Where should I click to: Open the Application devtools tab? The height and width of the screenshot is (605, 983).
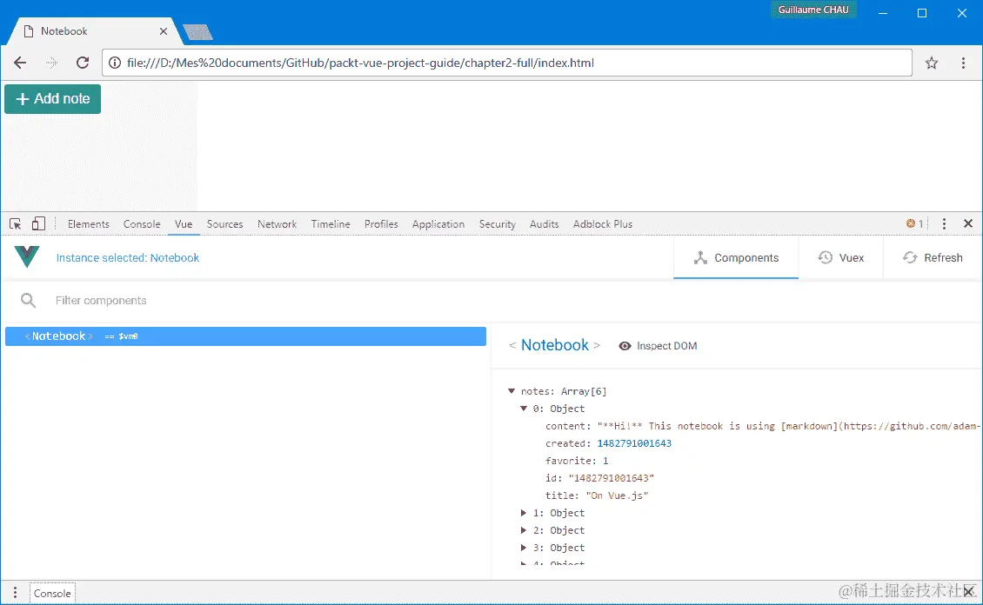point(438,224)
